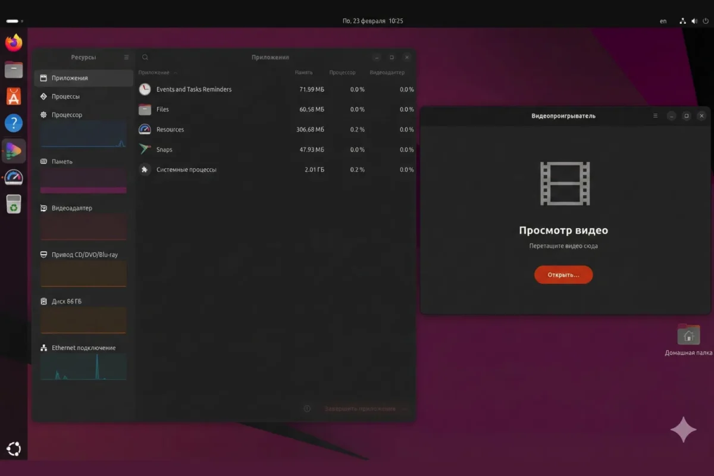Screen dimensions: 714x476
Task: Show the Ethernet подключение graph section
Action: [x=83, y=347]
